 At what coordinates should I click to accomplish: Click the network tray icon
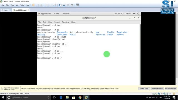point(157,97)
